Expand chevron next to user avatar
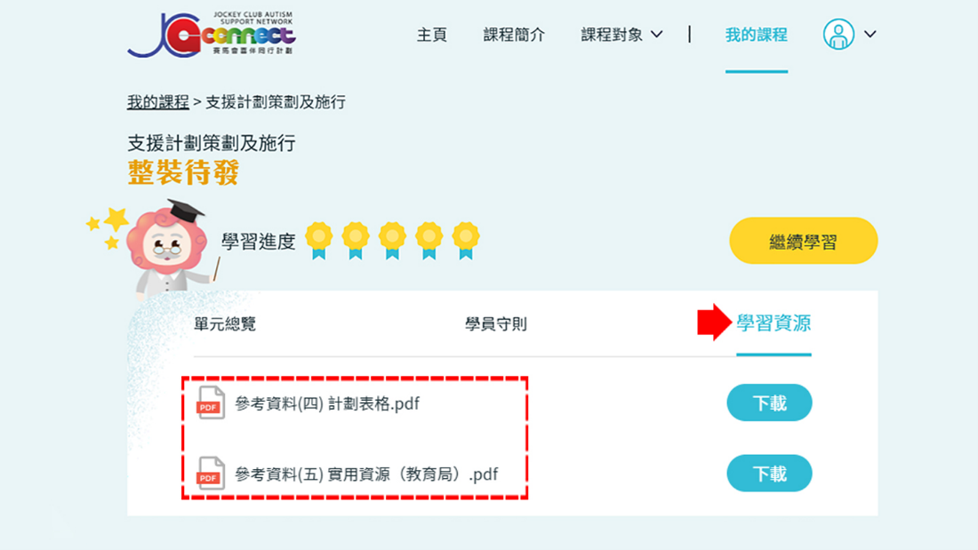 coord(870,35)
